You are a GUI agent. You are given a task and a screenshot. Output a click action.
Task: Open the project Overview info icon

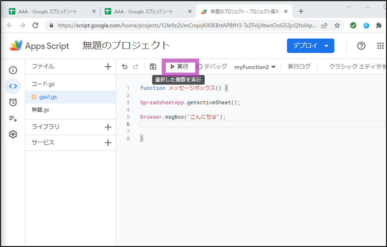pyautogui.click(x=13, y=70)
